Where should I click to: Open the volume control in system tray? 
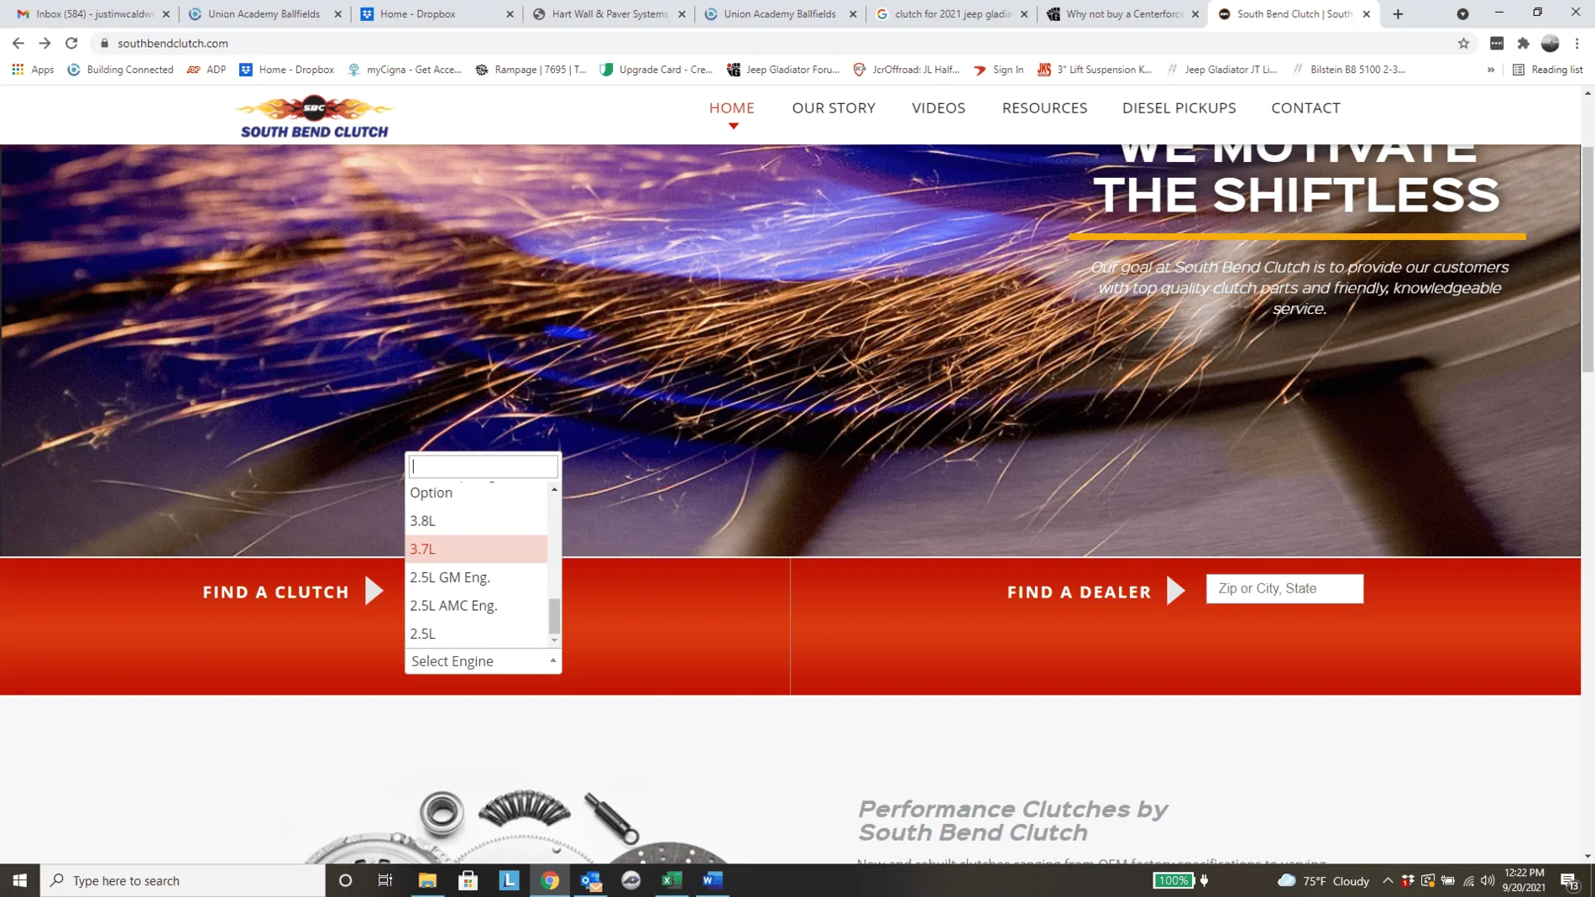1488,880
